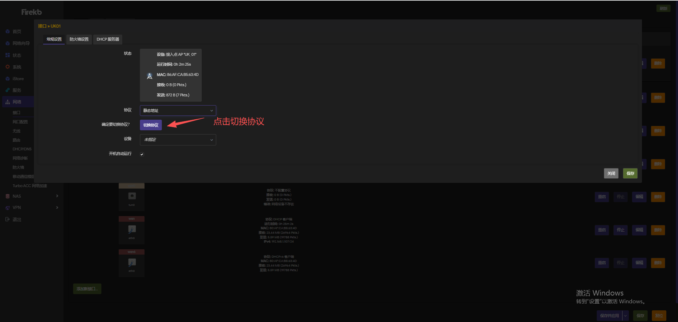Click the Firekb logo
The height and width of the screenshot is (322, 678).
click(31, 12)
